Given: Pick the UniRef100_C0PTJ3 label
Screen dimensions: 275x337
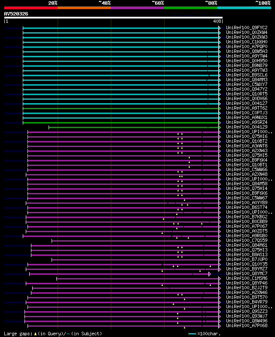Looking at the screenshot, I should [x=247, y=113].
